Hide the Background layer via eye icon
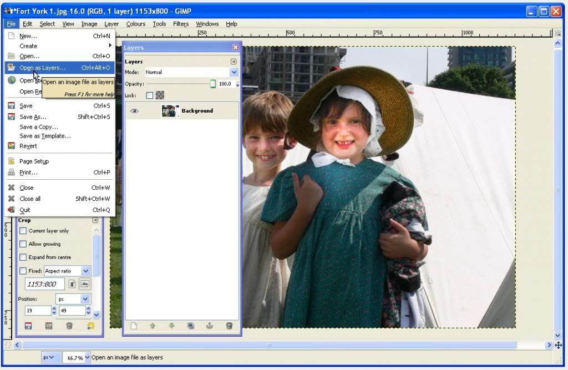The height and width of the screenshot is (370, 568). 134,111
